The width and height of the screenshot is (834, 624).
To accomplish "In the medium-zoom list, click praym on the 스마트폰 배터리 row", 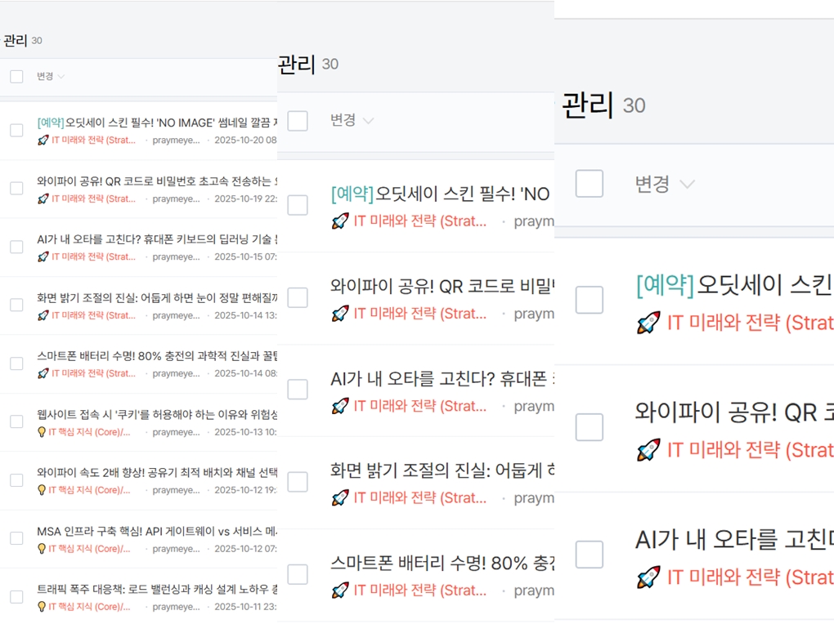I will 534,591.
